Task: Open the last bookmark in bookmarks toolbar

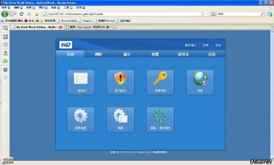Action: [123, 21]
